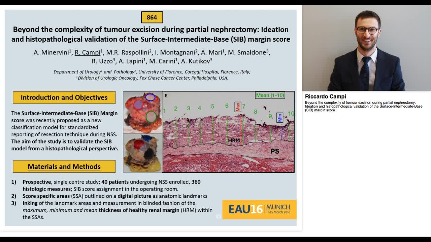
Task: Expand the Materials and Methods section
Action: (x=64, y=166)
